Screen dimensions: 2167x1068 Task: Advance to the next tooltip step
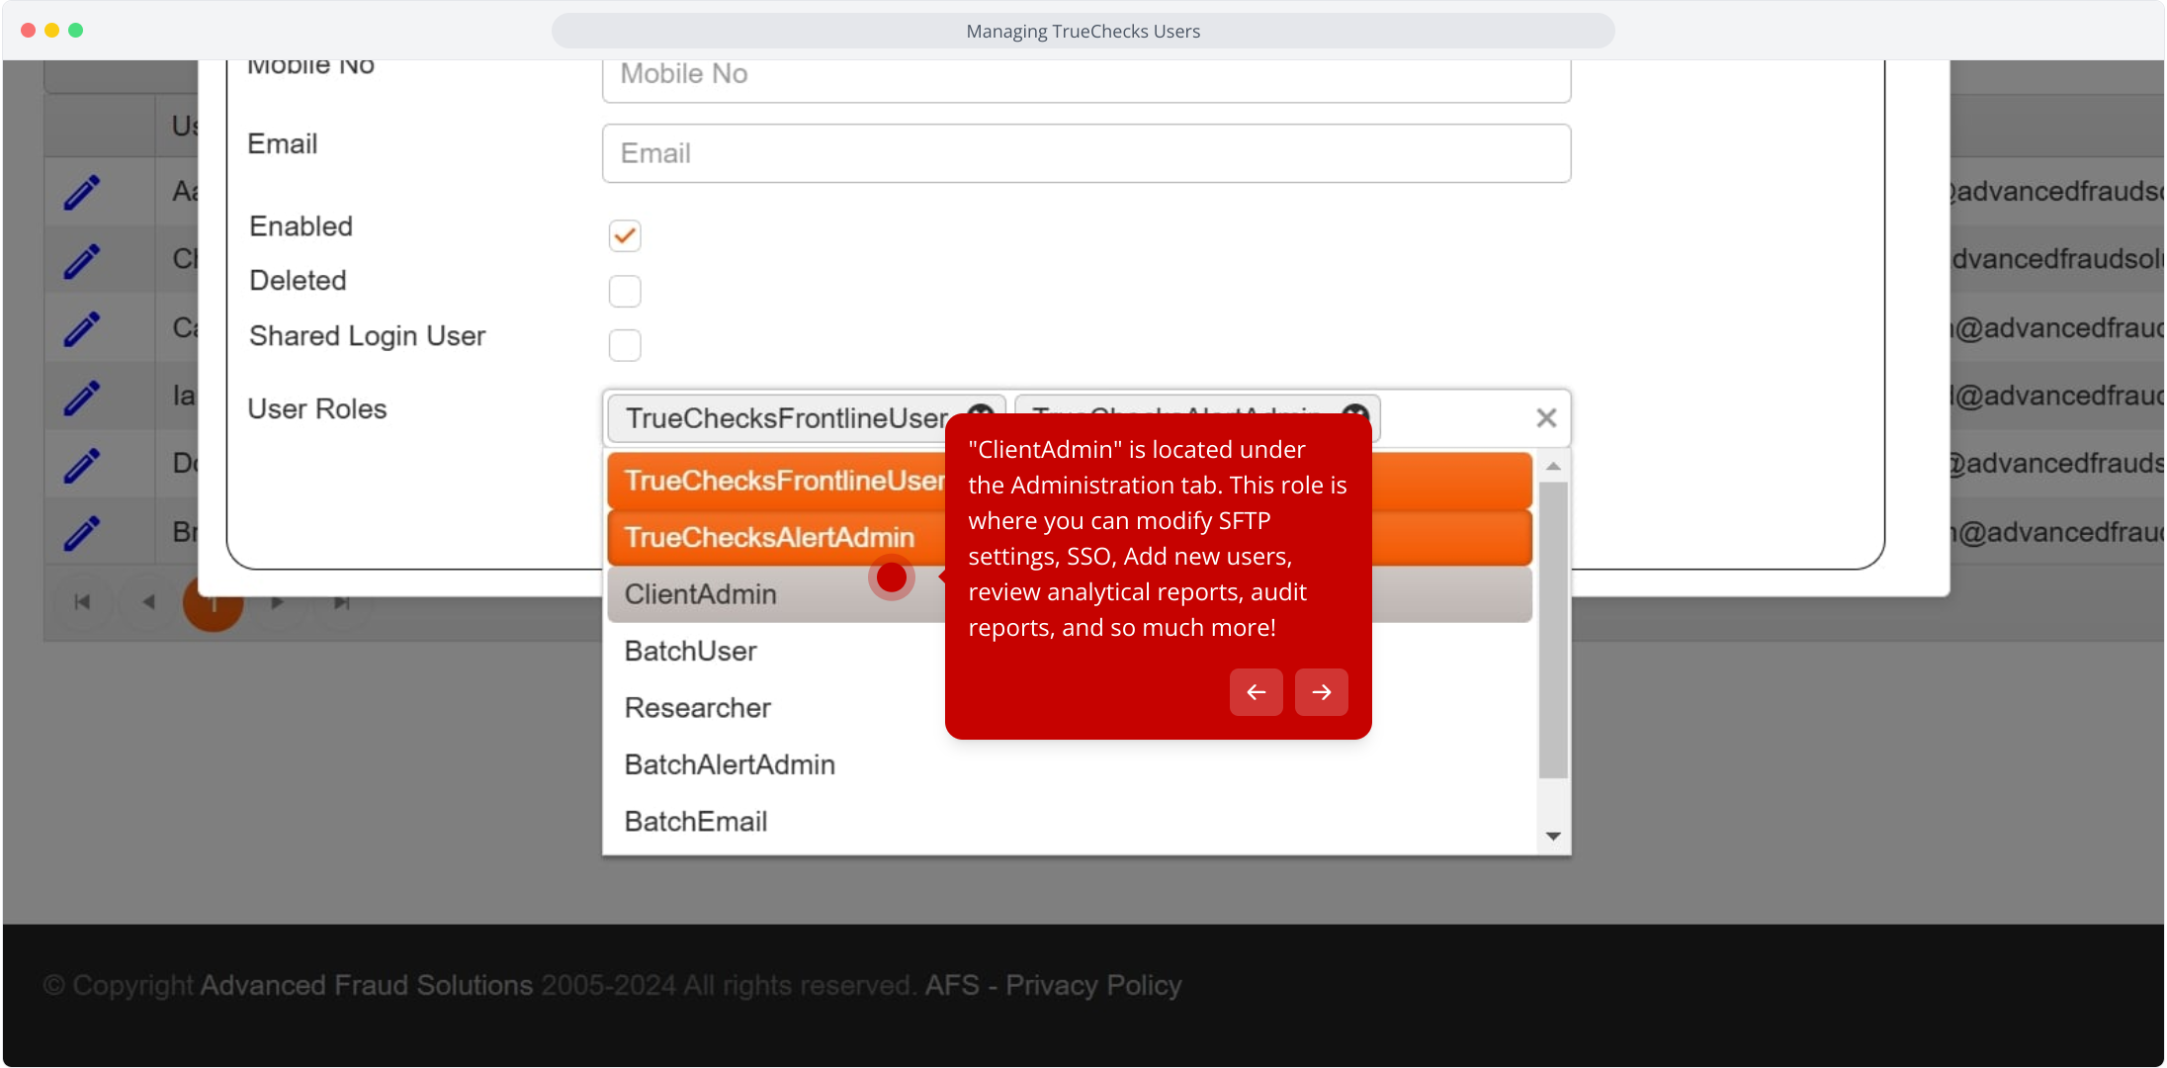point(1322,692)
